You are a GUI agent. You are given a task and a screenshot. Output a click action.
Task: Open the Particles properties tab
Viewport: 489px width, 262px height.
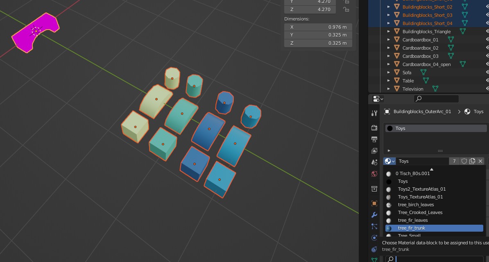click(374, 226)
